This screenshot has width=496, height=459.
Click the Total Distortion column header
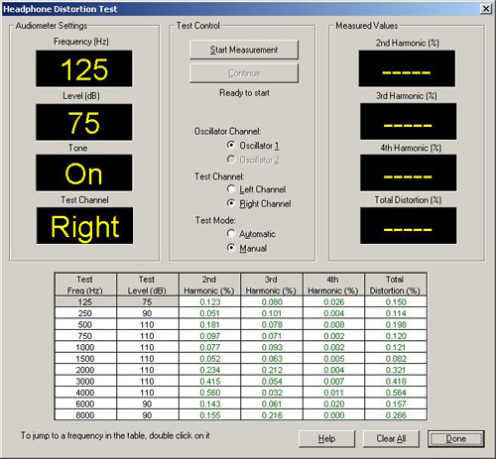396,285
